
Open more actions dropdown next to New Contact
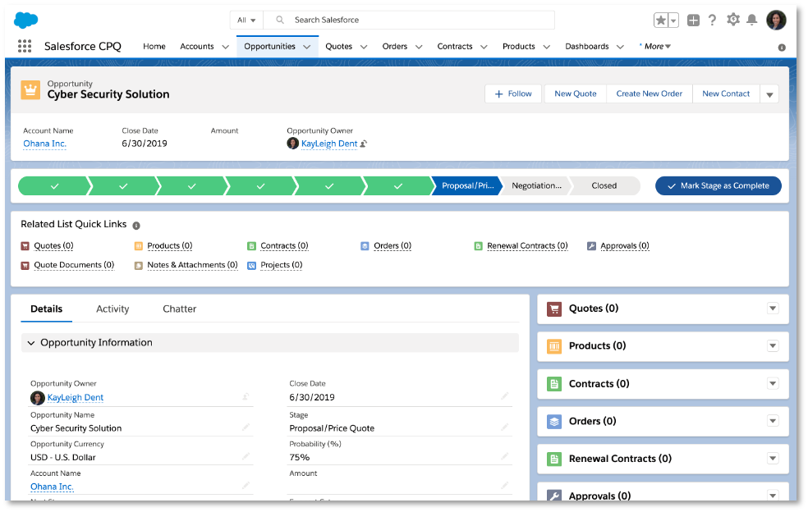[769, 94]
